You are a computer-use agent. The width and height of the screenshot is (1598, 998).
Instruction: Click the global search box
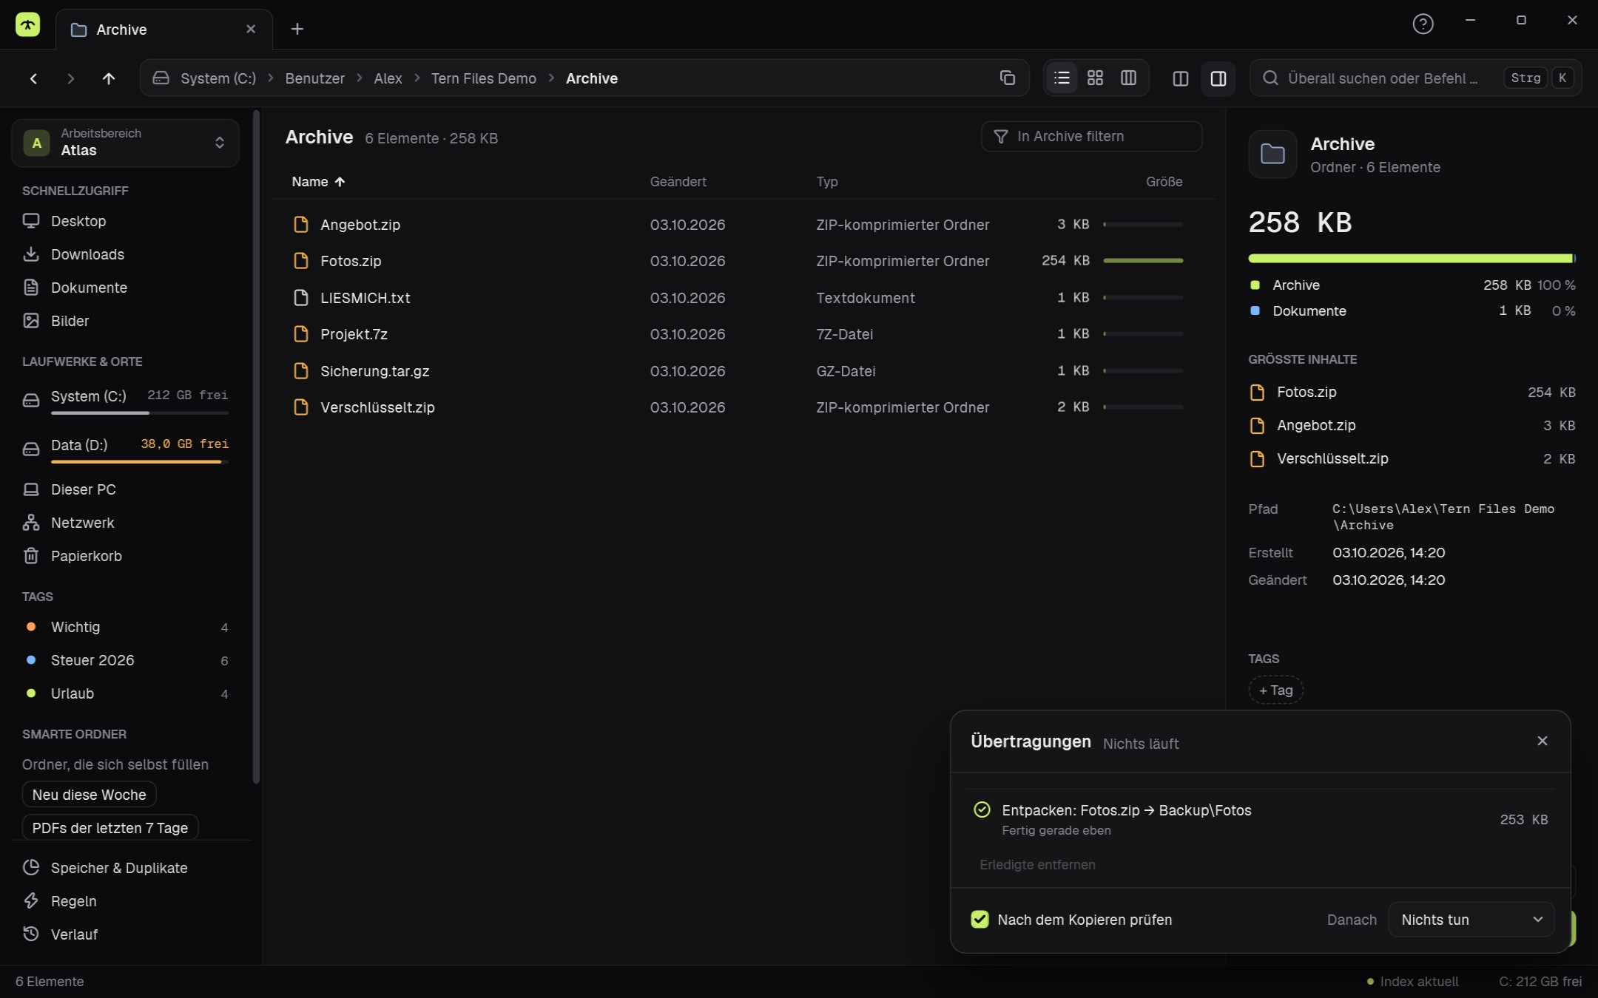(x=1415, y=78)
